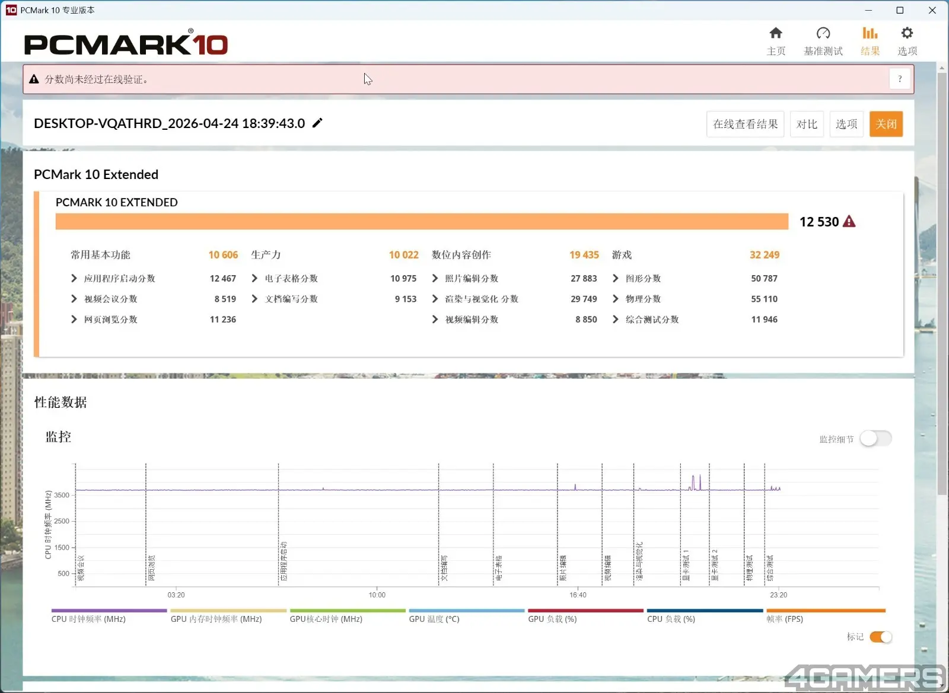Screen dimensions: 949x693
Task: Click the warning icon in the validation banner
Action: [x=34, y=79]
